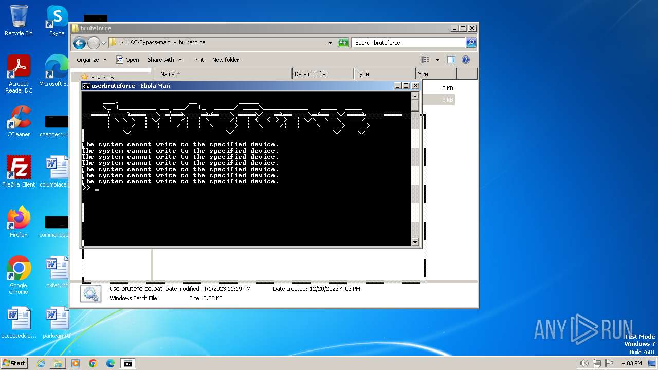Open Action Center flag tray icon
This screenshot has width=658, height=370.
click(609, 363)
